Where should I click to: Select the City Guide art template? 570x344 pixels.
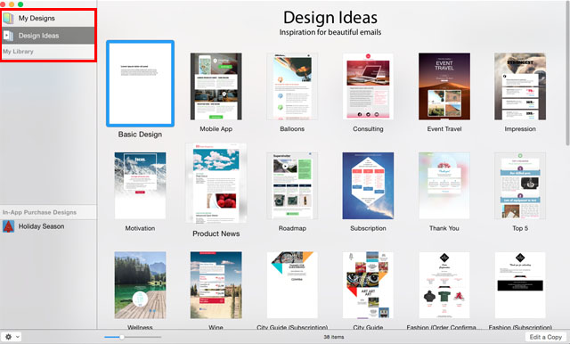pos(368,285)
